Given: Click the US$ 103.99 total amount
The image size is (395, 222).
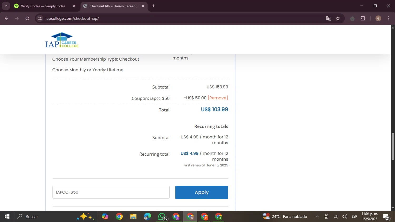Looking at the screenshot, I should click(x=214, y=110).
